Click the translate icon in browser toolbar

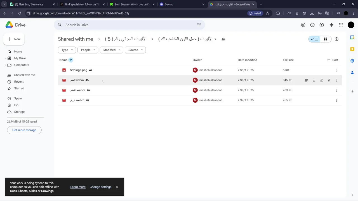pyautogui.click(x=327, y=13)
